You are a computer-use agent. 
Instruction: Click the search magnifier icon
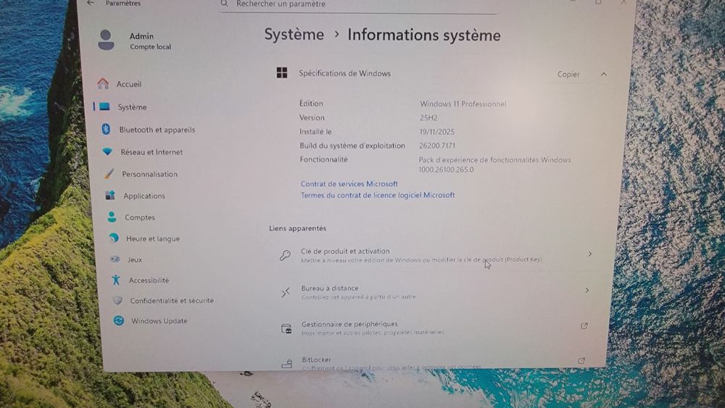[x=224, y=3]
